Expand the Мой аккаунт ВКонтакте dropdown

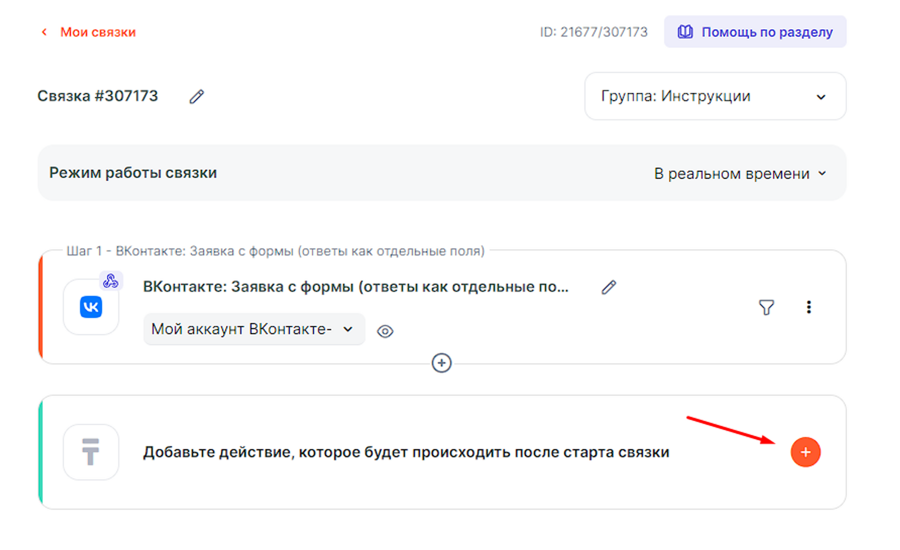click(254, 329)
